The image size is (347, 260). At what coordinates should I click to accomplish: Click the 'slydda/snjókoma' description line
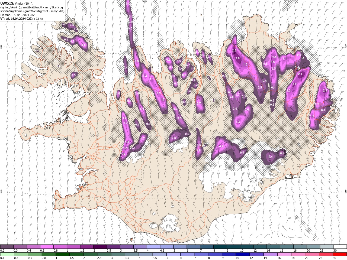coord(33,11)
